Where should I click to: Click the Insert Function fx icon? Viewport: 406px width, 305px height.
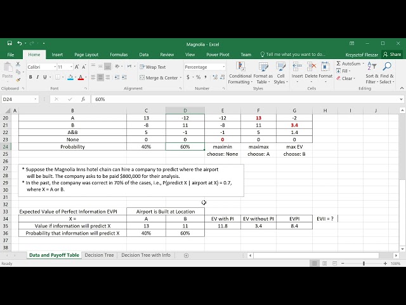click(x=83, y=100)
